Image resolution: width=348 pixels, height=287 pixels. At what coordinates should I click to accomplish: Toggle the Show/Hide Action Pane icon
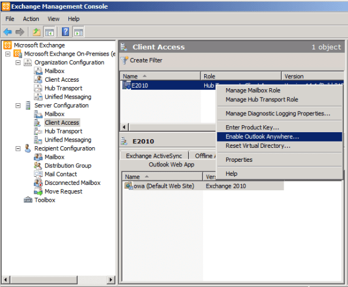point(78,32)
